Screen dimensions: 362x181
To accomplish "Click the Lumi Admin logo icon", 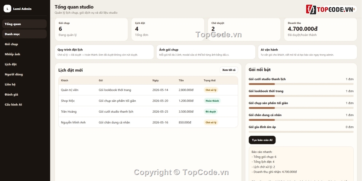I will [7, 9].
